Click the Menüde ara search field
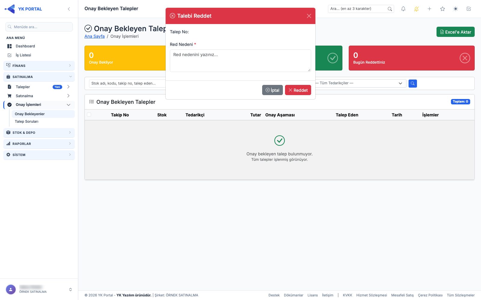 click(39, 27)
